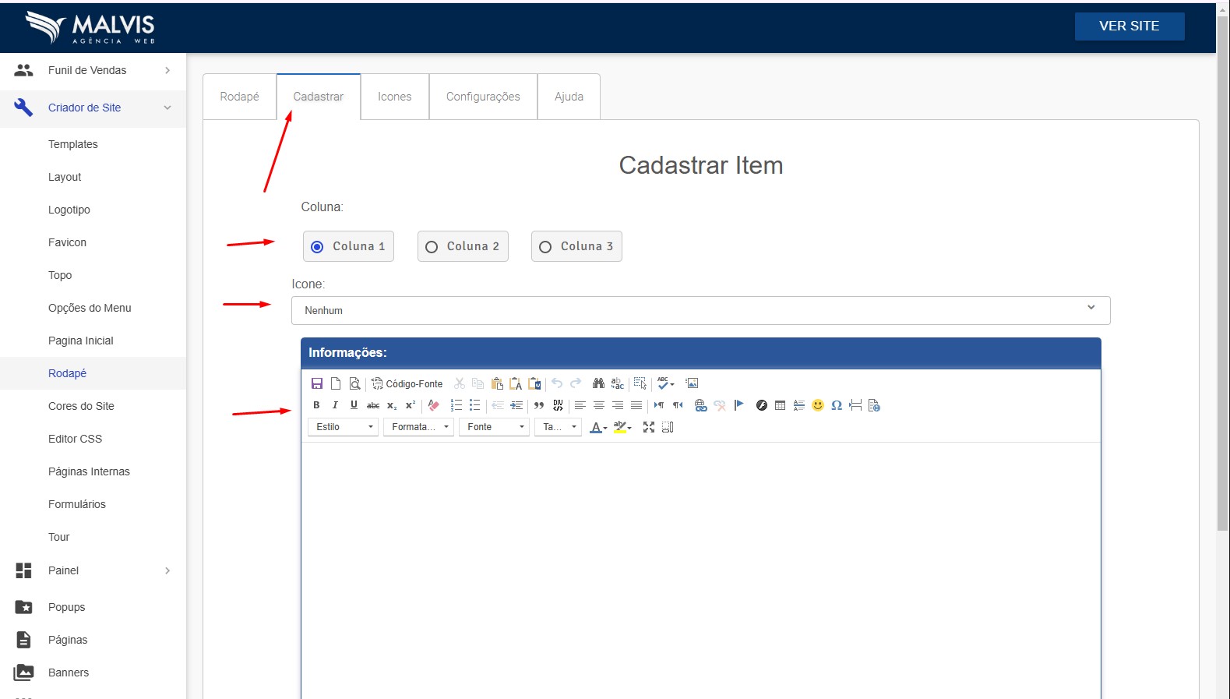Open text color picker
The width and height of the screenshot is (1230, 699).
[598, 427]
